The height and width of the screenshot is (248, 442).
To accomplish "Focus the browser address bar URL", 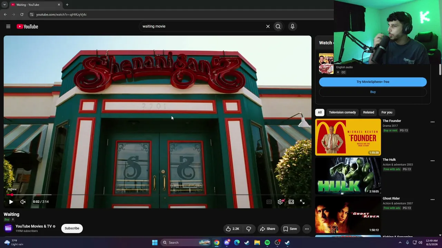I will (61, 14).
